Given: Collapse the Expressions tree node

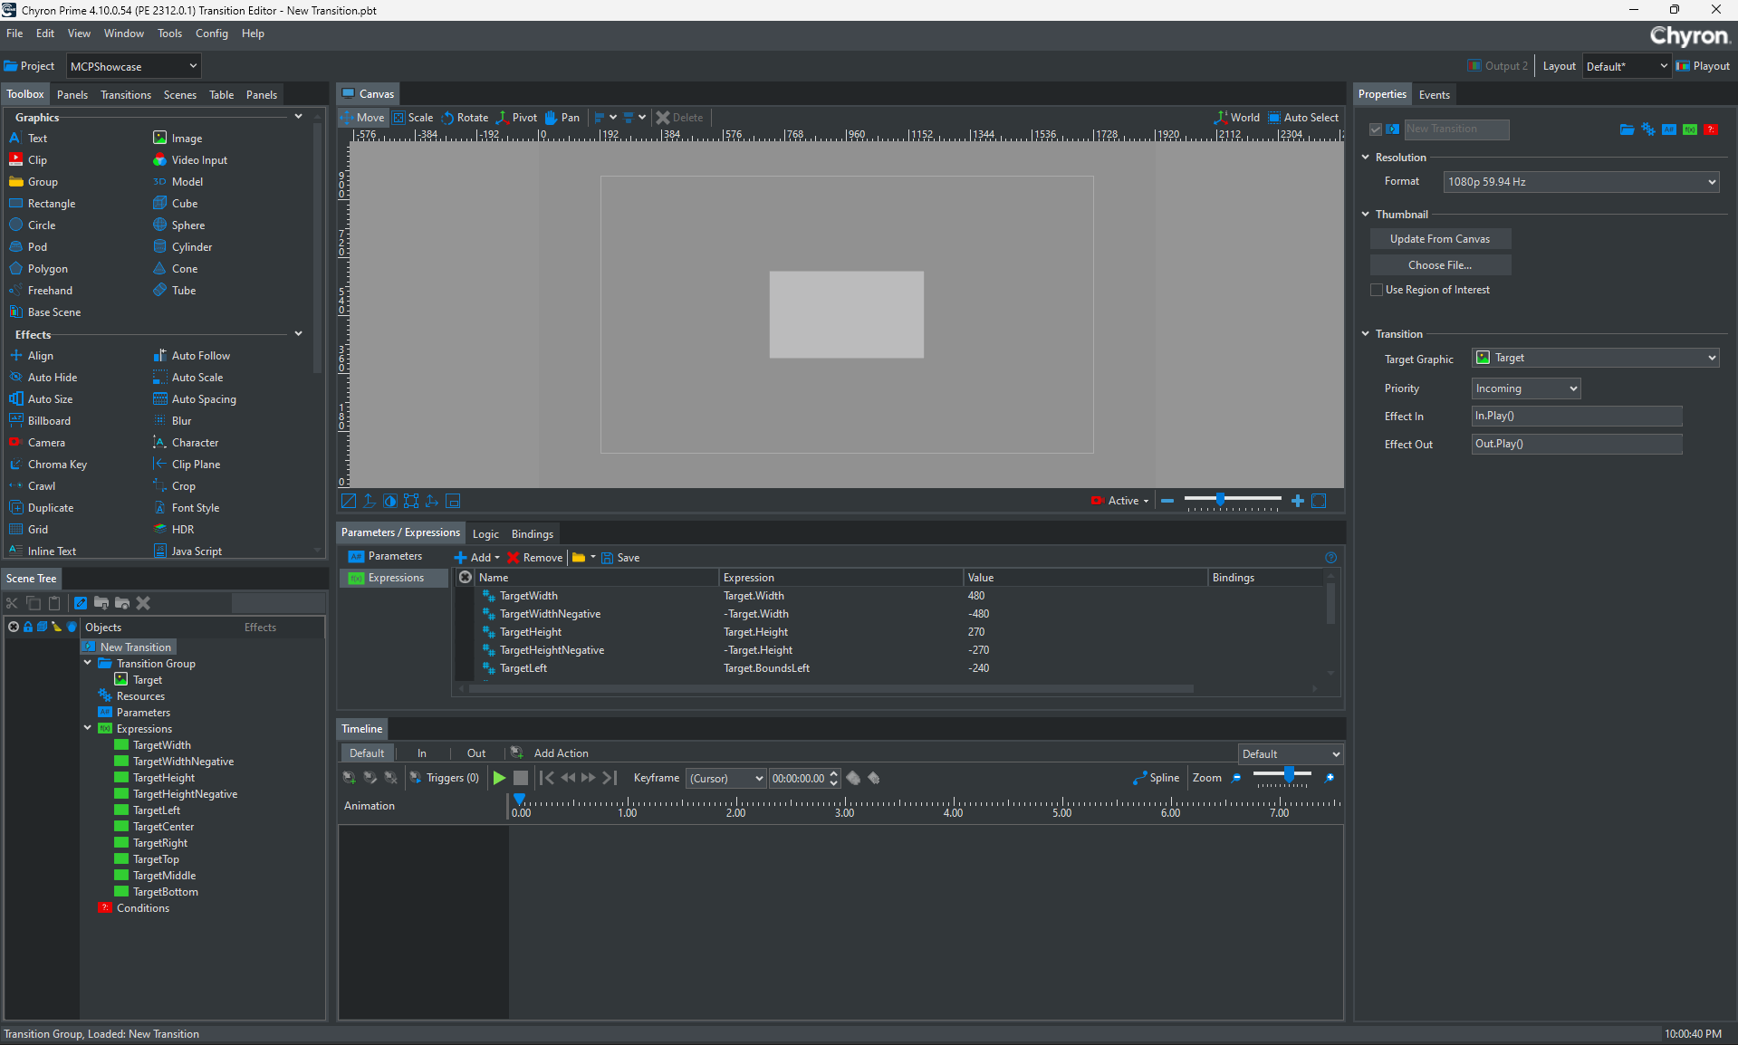Looking at the screenshot, I should point(88,728).
